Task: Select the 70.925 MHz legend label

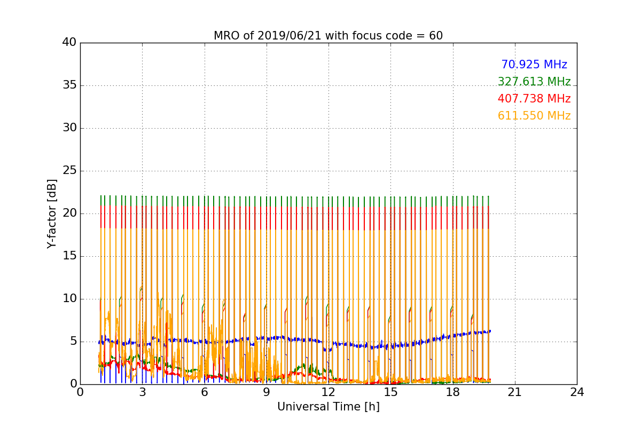Action: [534, 65]
